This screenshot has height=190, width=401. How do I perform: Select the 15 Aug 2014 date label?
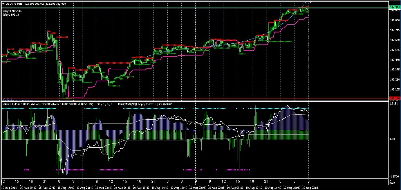coord(9,188)
